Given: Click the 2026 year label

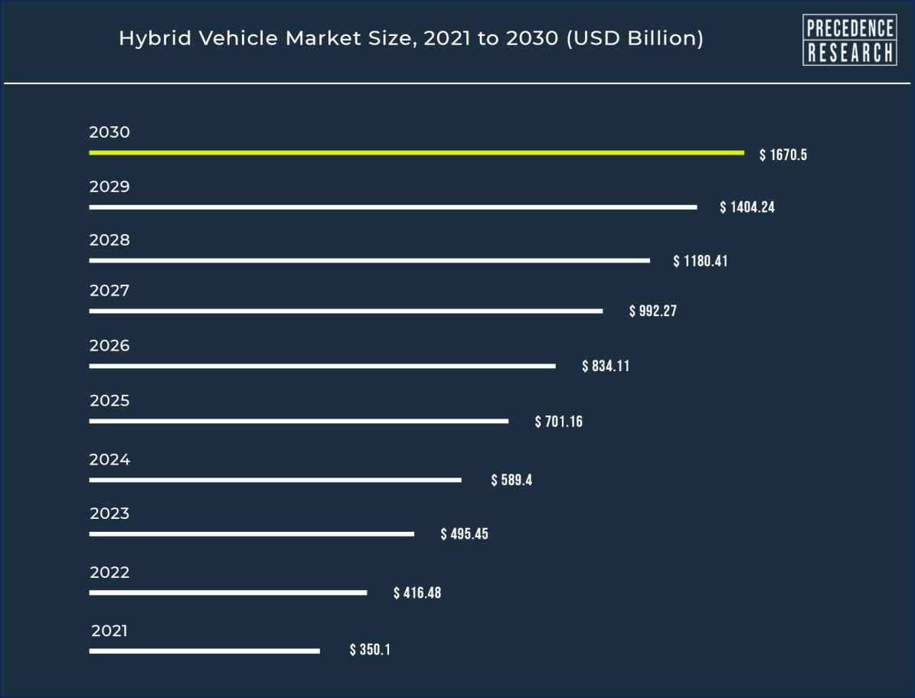Looking at the screenshot, I should pyautogui.click(x=109, y=346).
